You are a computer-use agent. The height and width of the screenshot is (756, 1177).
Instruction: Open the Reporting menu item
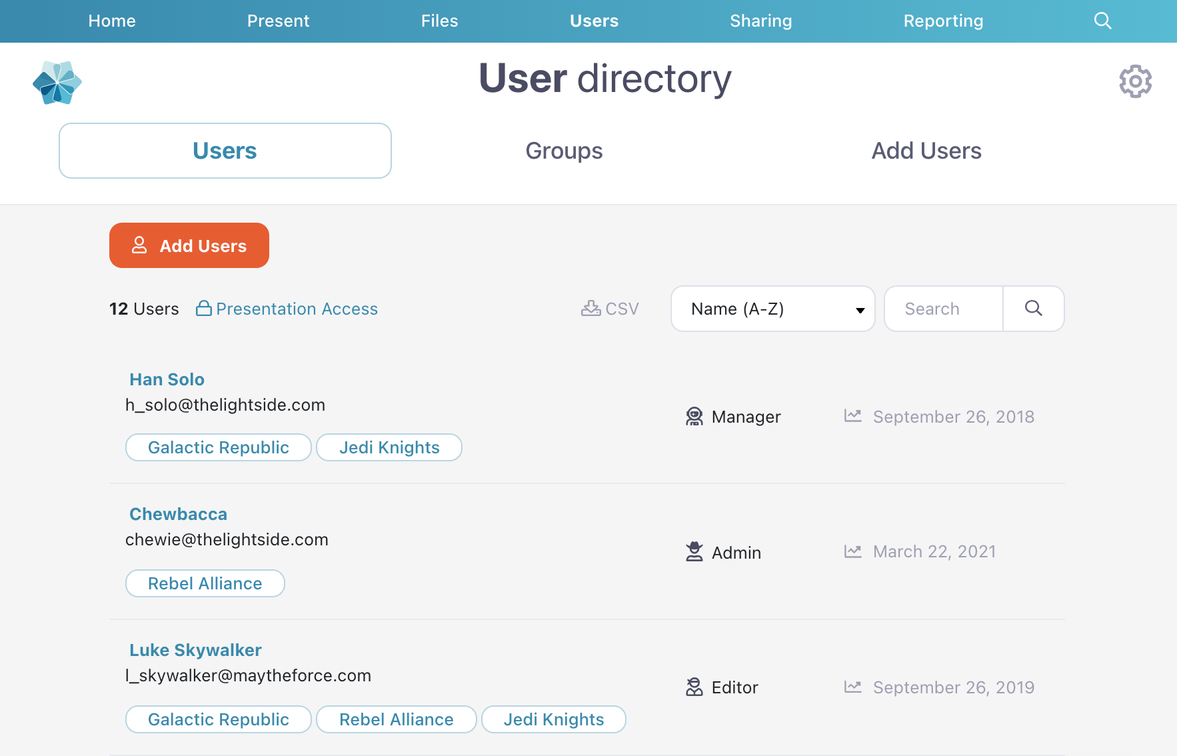(x=943, y=21)
